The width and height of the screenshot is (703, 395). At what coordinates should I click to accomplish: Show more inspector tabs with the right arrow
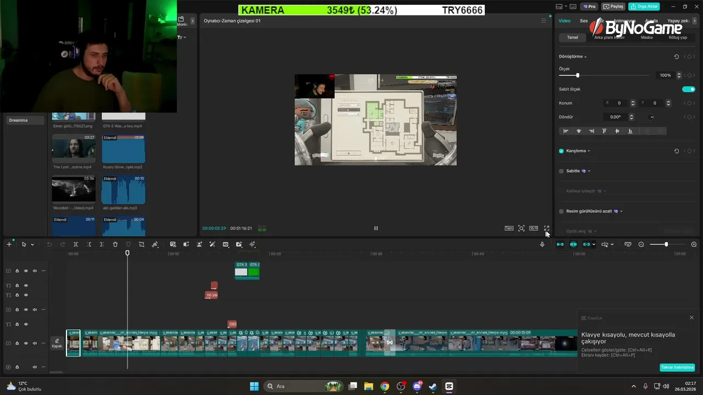tap(694, 21)
